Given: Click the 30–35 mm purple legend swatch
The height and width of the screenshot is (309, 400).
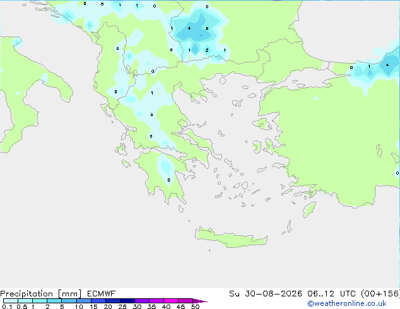Looking at the screenshot, I should [142, 301].
